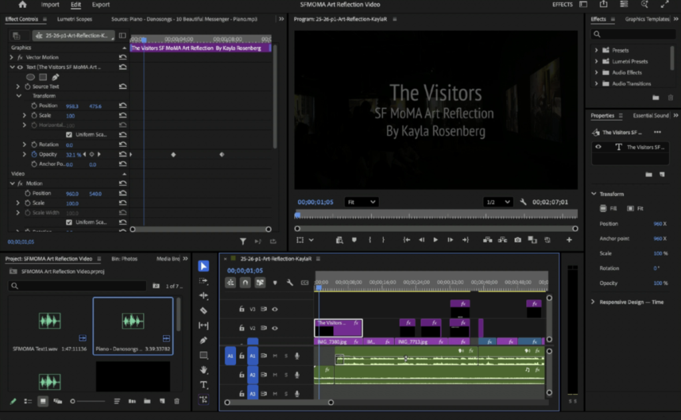Click the Home icon in the top bar
The height and width of the screenshot is (420, 681).
click(x=23, y=5)
